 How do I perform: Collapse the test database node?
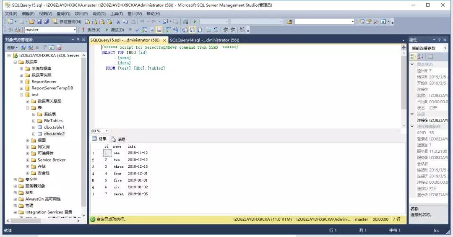[21, 95]
